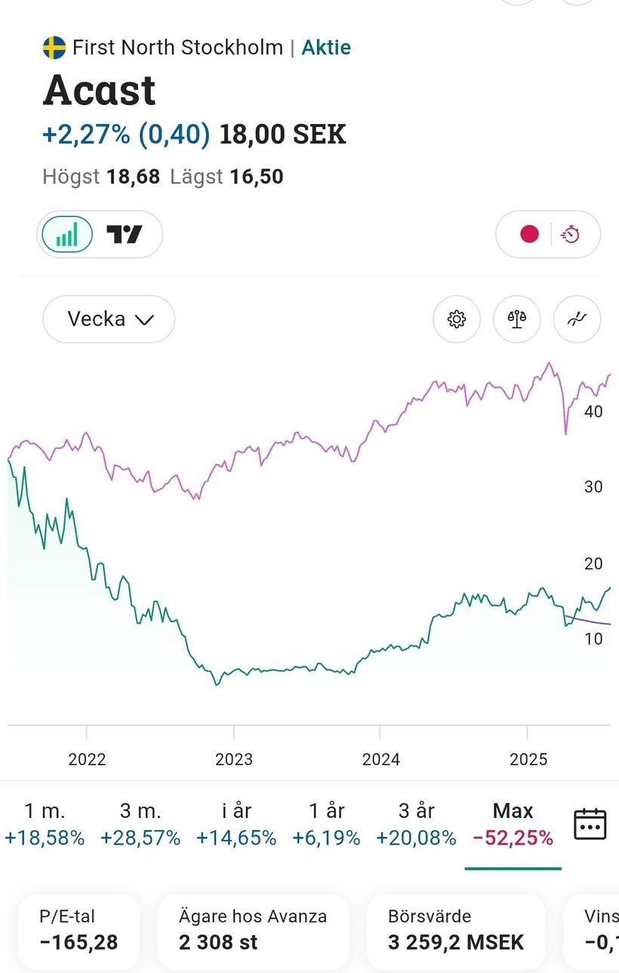Expand the Vecka interval dropdown
619x973 pixels.
tap(109, 319)
